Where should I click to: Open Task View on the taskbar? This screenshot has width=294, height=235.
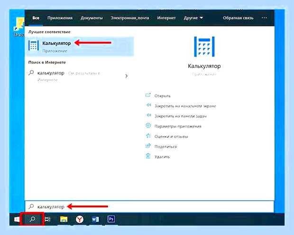pyautogui.click(x=47, y=219)
